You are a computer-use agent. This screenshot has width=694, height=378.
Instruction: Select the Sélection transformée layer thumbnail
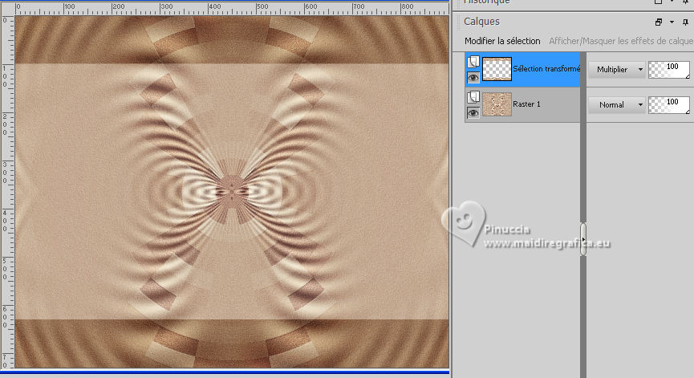(497, 69)
